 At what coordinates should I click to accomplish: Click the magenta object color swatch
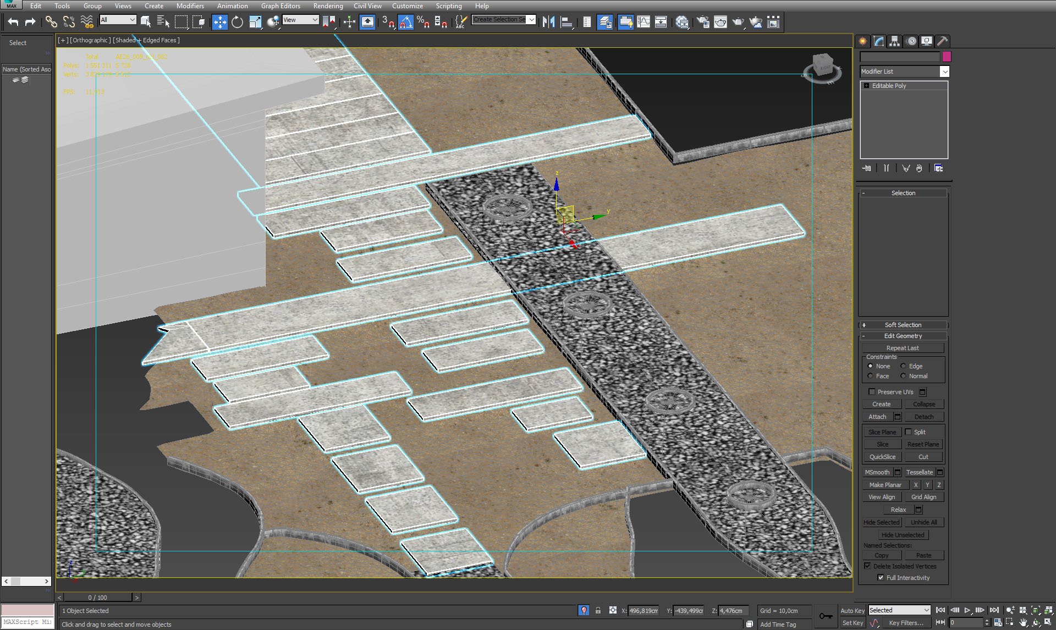(947, 57)
